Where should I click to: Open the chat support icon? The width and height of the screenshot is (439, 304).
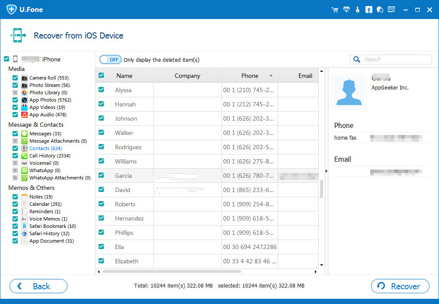[380, 10]
